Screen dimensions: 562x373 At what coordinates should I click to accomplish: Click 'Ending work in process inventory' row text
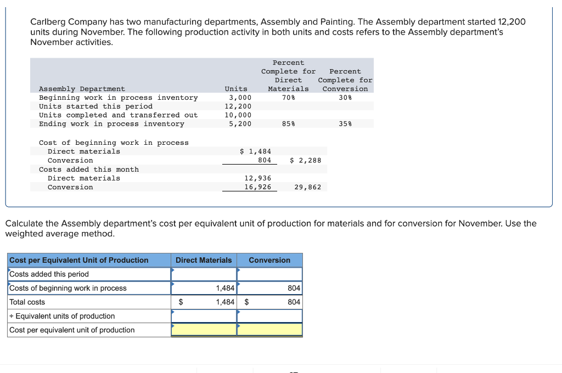(111, 124)
